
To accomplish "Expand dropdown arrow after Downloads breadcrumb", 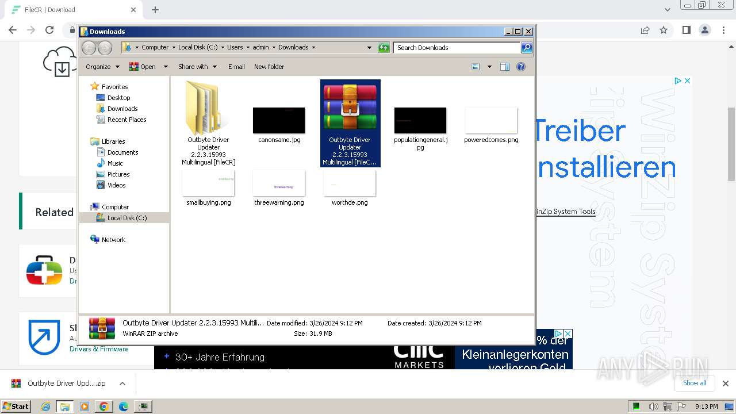I will [313, 48].
